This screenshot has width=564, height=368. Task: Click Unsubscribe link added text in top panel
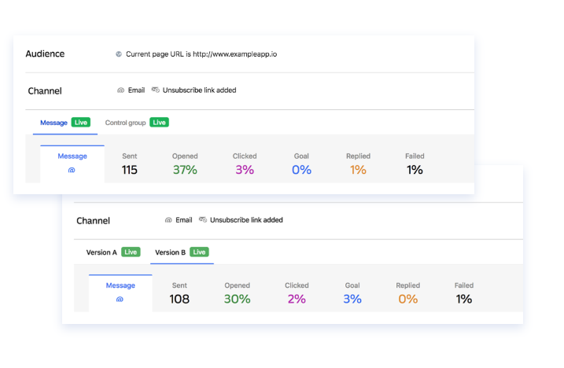pyautogui.click(x=199, y=90)
